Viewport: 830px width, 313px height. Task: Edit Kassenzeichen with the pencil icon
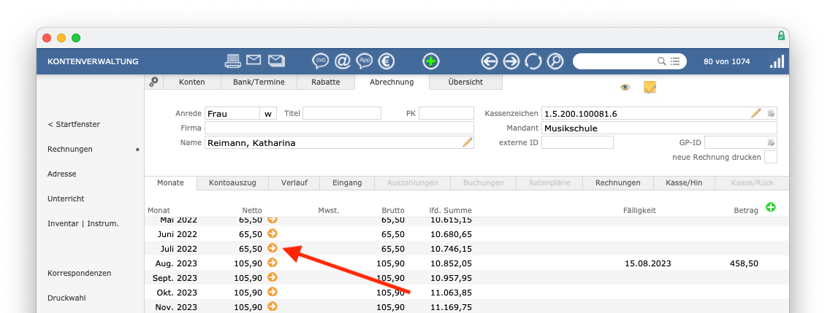756,112
